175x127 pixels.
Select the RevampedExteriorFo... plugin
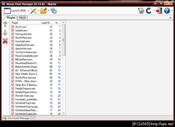[36, 63]
